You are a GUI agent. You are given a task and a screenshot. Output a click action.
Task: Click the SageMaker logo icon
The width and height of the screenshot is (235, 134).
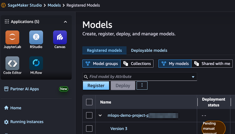pos(3,5)
